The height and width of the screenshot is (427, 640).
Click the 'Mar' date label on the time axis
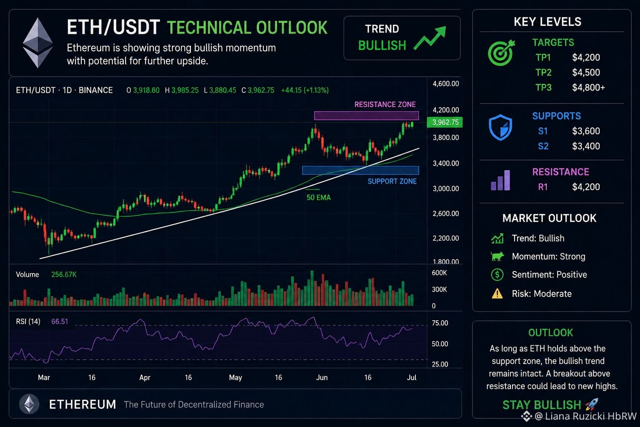click(x=44, y=377)
